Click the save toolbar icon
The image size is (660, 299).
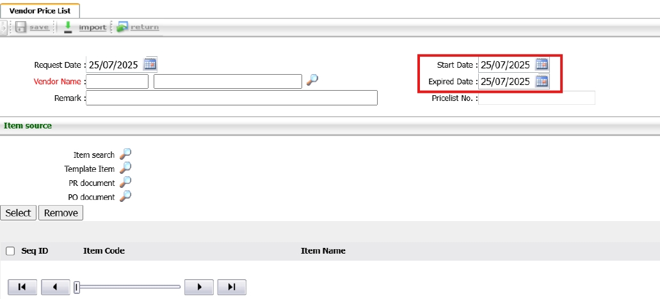(x=20, y=27)
